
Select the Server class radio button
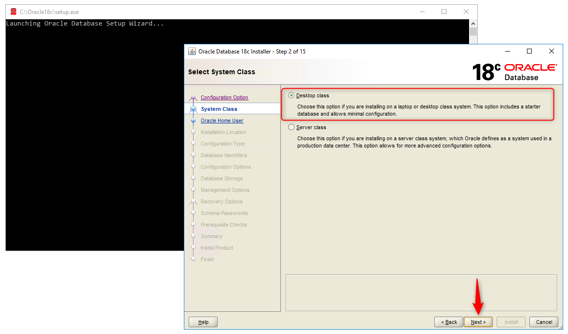pyautogui.click(x=291, y=127)
